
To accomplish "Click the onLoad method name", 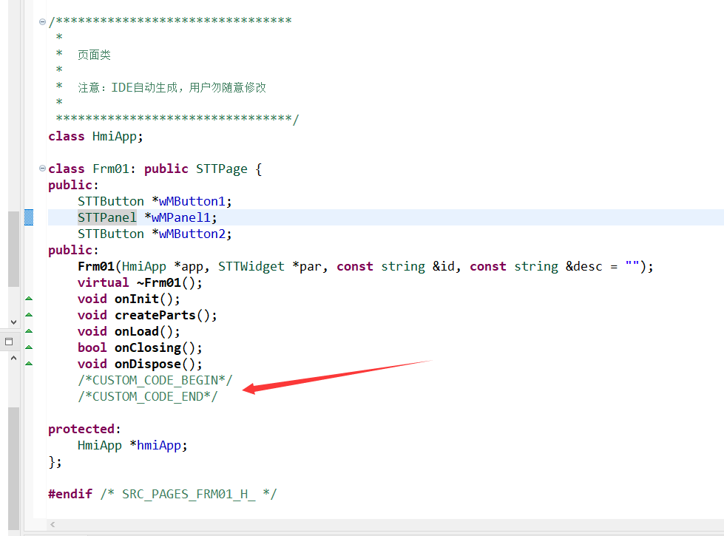I will [137, 331].
